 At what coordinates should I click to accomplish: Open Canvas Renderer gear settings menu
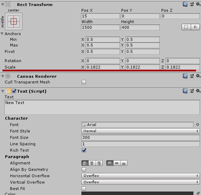tap(198, 76)
